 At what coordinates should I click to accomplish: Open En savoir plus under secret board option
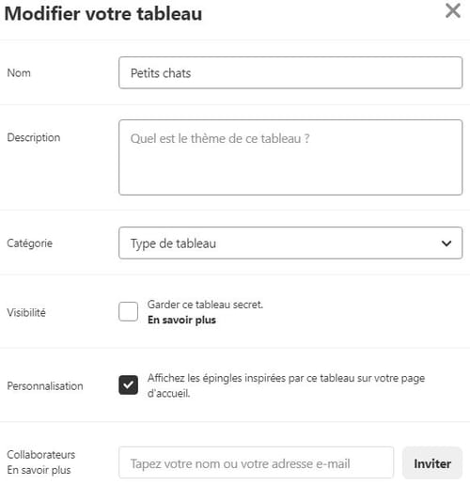pos(181,320)
